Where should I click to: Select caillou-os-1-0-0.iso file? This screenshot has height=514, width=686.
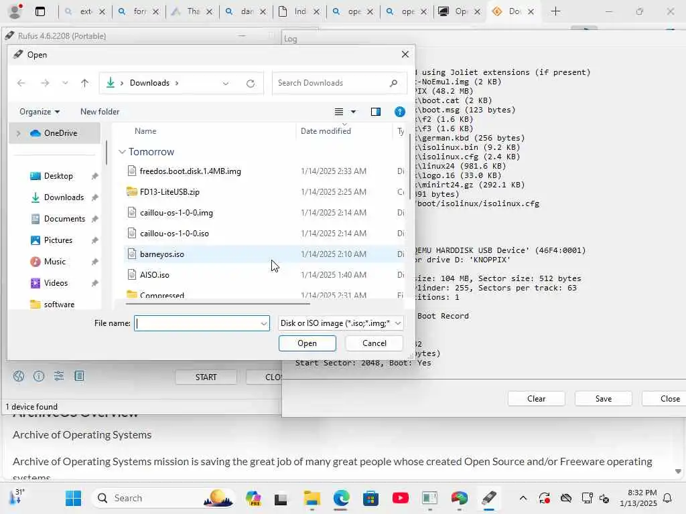point(174,234)
